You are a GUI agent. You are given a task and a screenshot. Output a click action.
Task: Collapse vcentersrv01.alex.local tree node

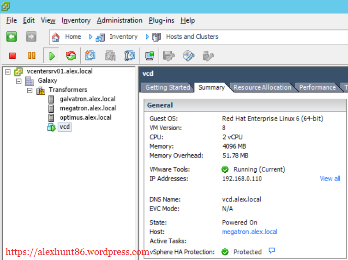point(8,72)
